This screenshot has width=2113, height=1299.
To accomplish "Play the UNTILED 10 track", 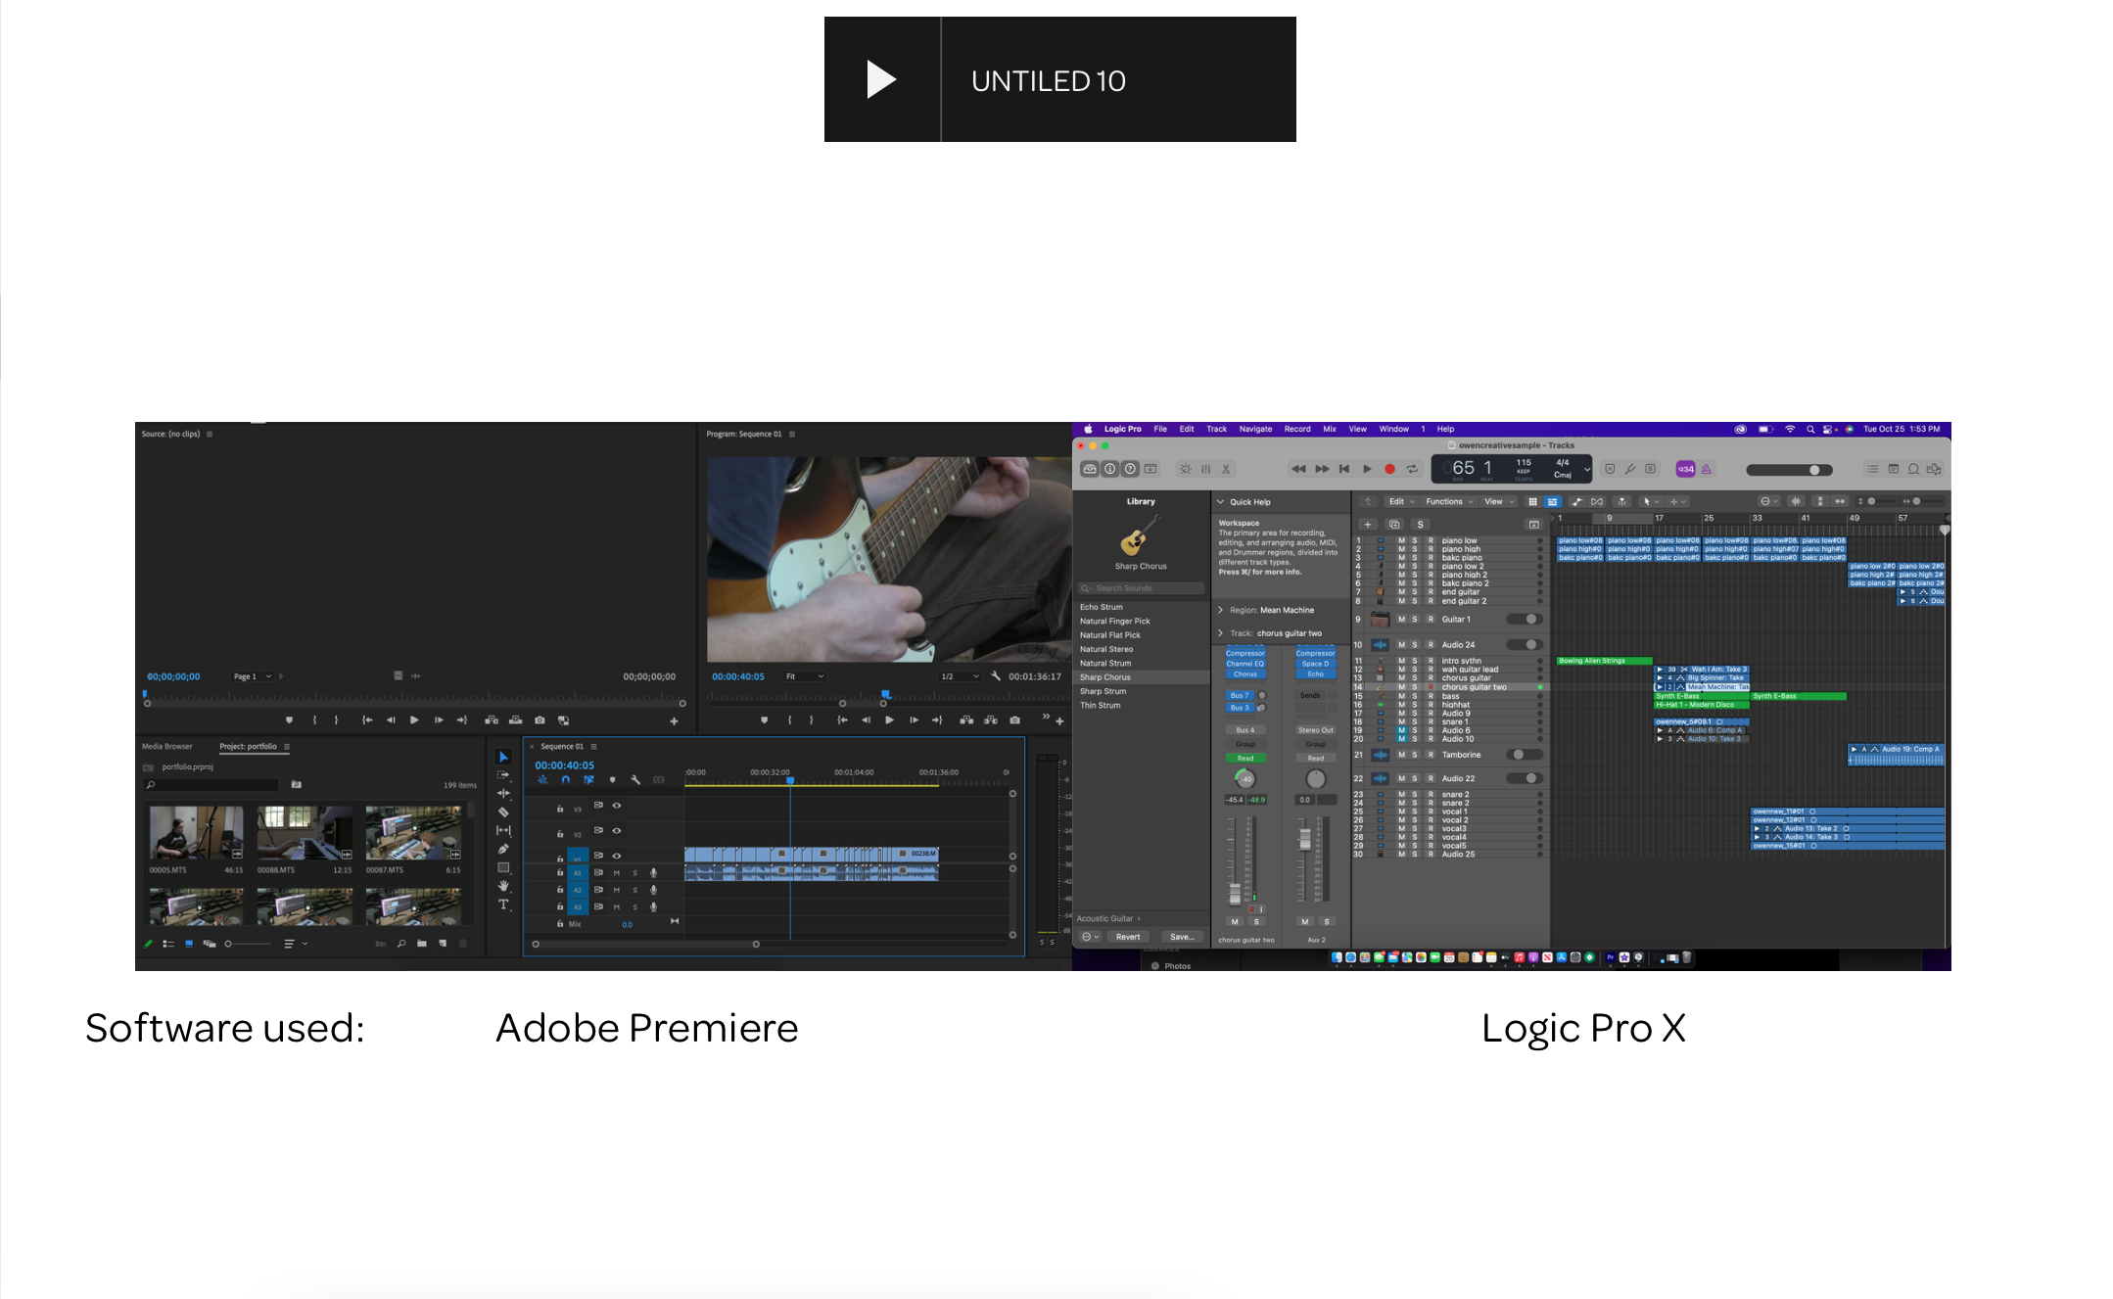I will click(x=881, y=79).
